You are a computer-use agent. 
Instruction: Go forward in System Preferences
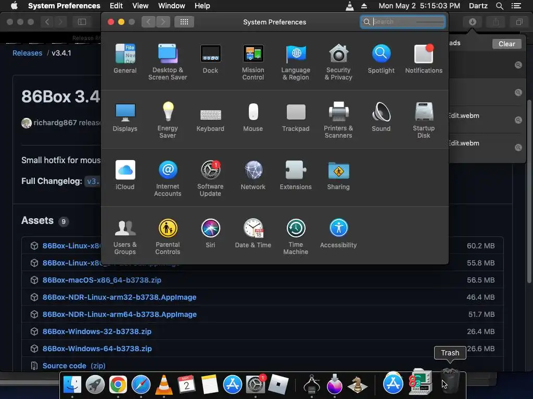point(163,22)
